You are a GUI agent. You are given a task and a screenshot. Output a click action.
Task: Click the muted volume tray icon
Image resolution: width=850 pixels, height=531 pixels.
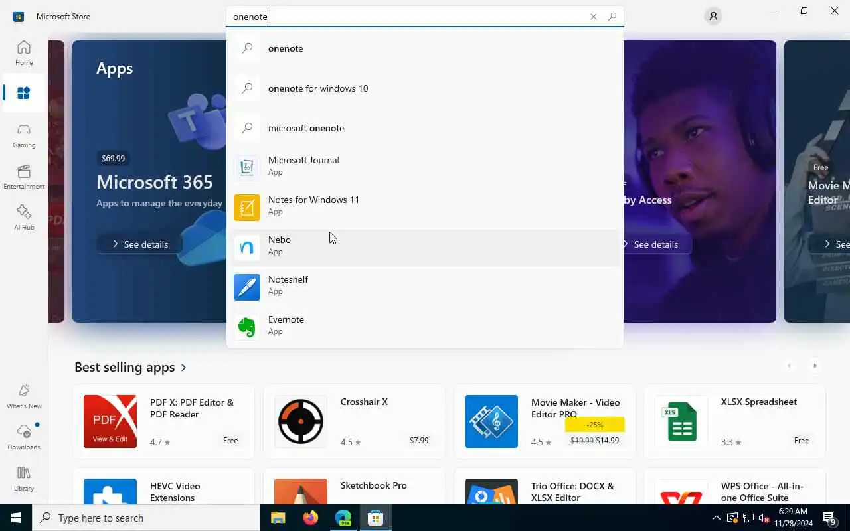(764, 518)
